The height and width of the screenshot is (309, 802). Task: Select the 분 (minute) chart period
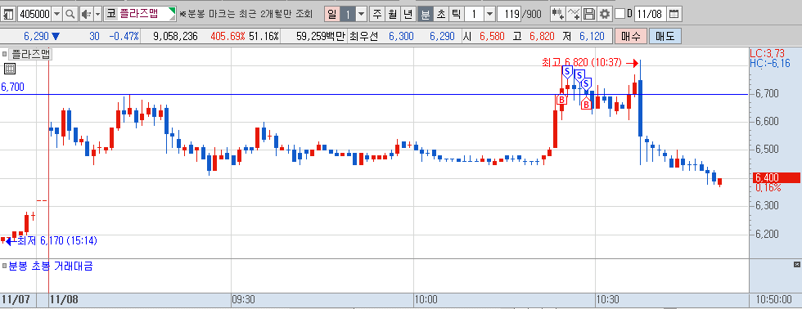pyautogui.click(x=425, y=14)
